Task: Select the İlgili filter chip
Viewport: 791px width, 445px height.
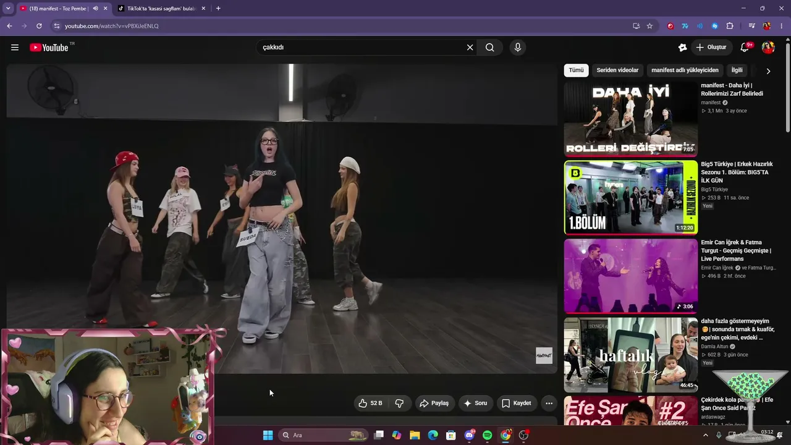Action: [x=737, y=70]
